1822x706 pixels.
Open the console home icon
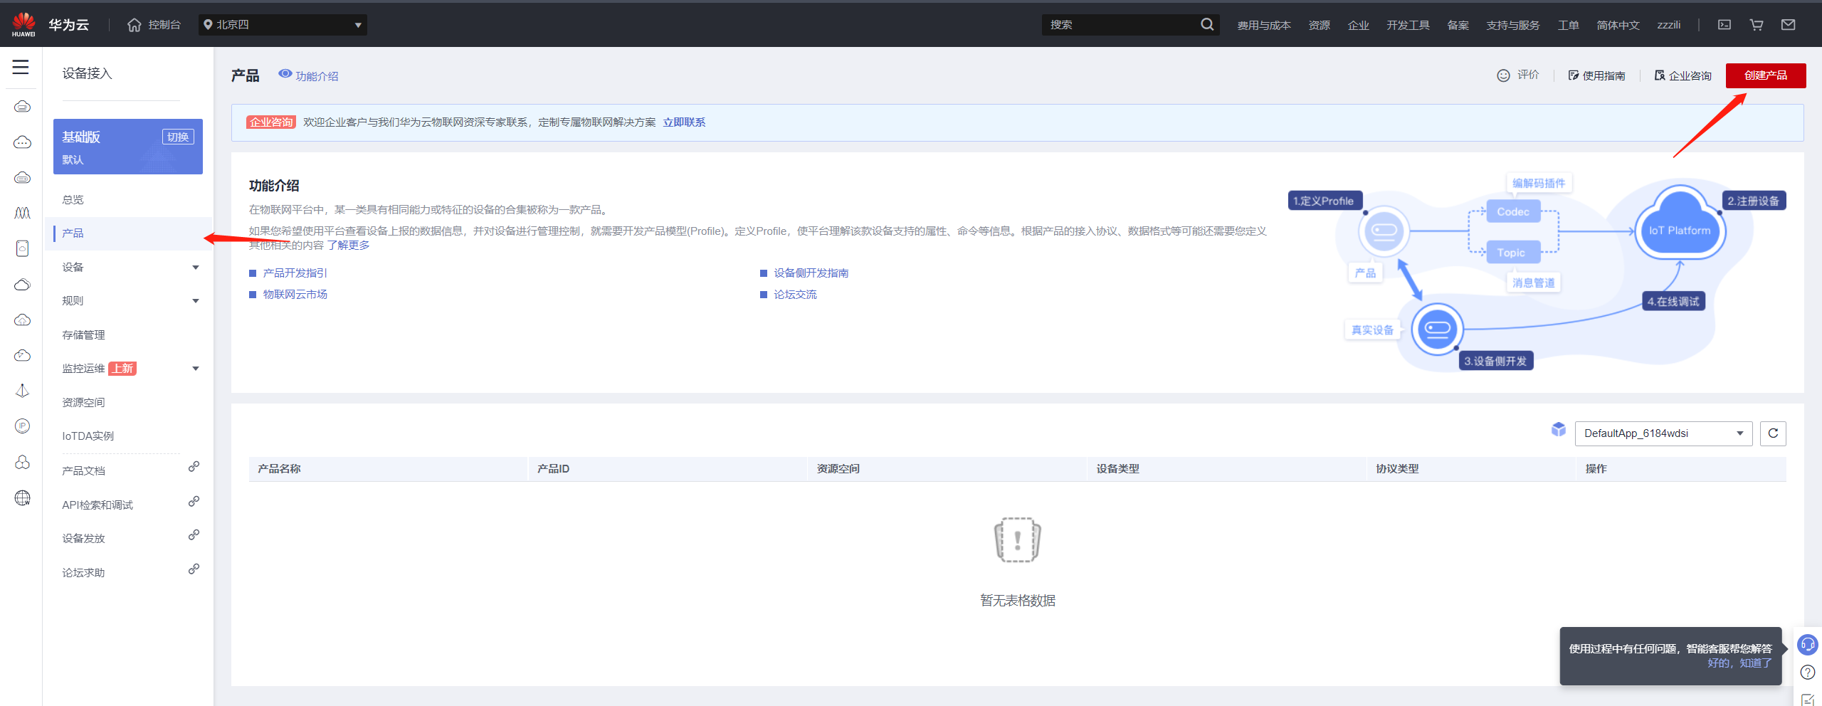[134, 25]
